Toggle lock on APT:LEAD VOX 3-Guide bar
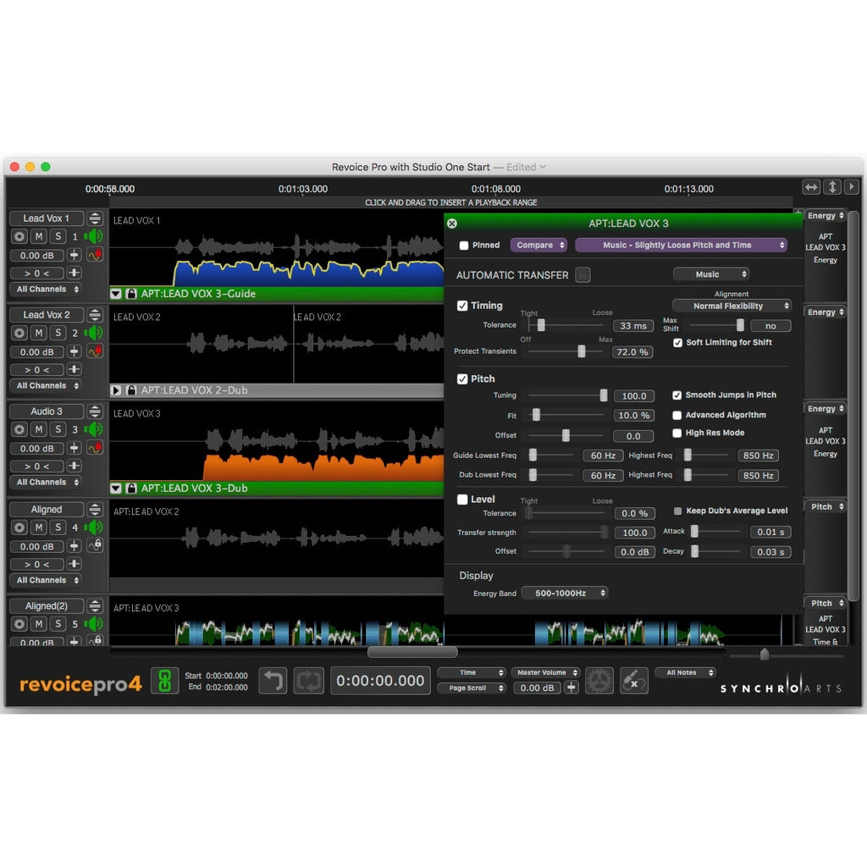867x867 pixels. 131,294
